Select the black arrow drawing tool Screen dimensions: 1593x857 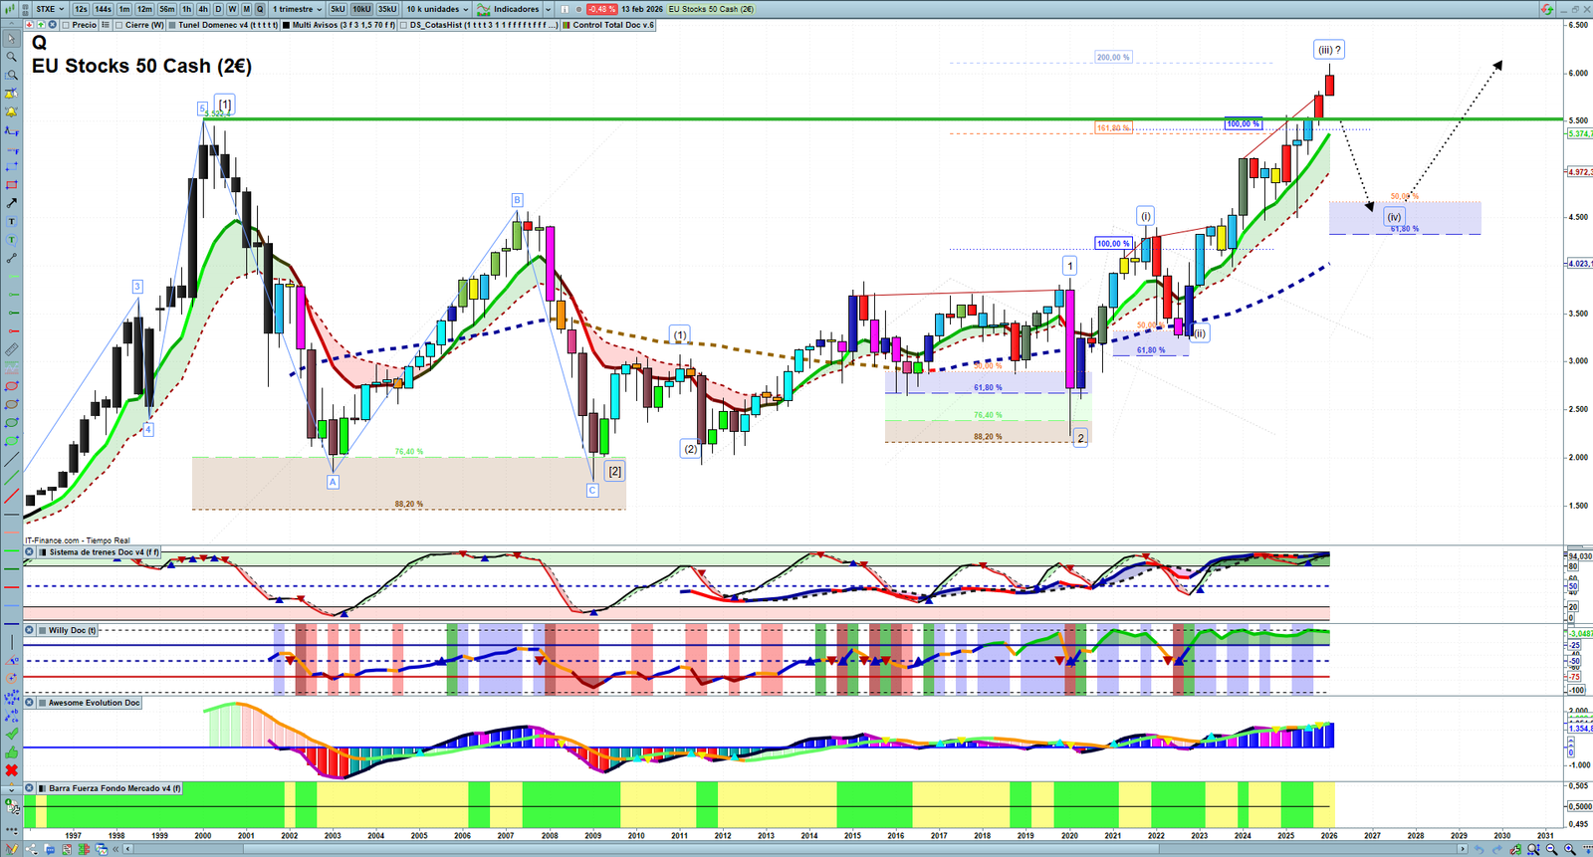11,203
